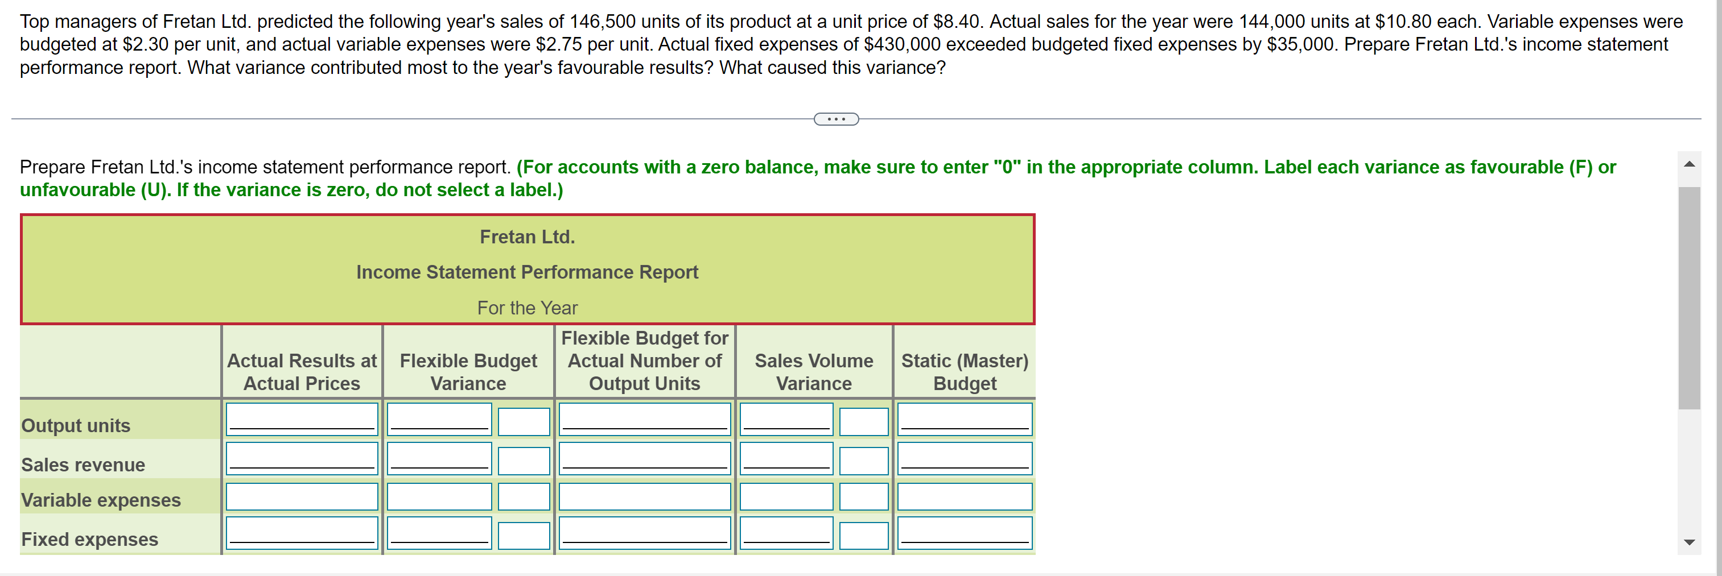Click Output units Flexible Budget Variance amount field
The height and width of the screenshot is (576, 1722).
[x=439, y=419]
